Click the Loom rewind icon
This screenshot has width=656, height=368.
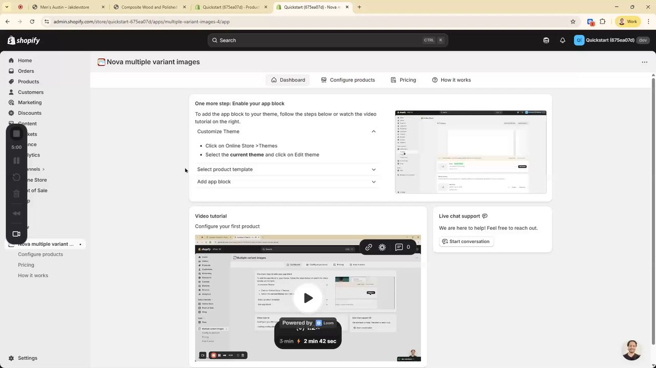point(16,213)
